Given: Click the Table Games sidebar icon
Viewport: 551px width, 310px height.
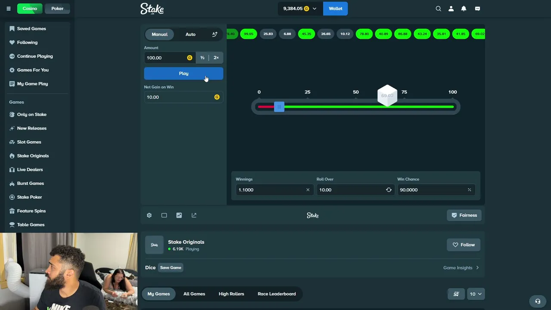Looking at the screenshot, I should 12,225.
